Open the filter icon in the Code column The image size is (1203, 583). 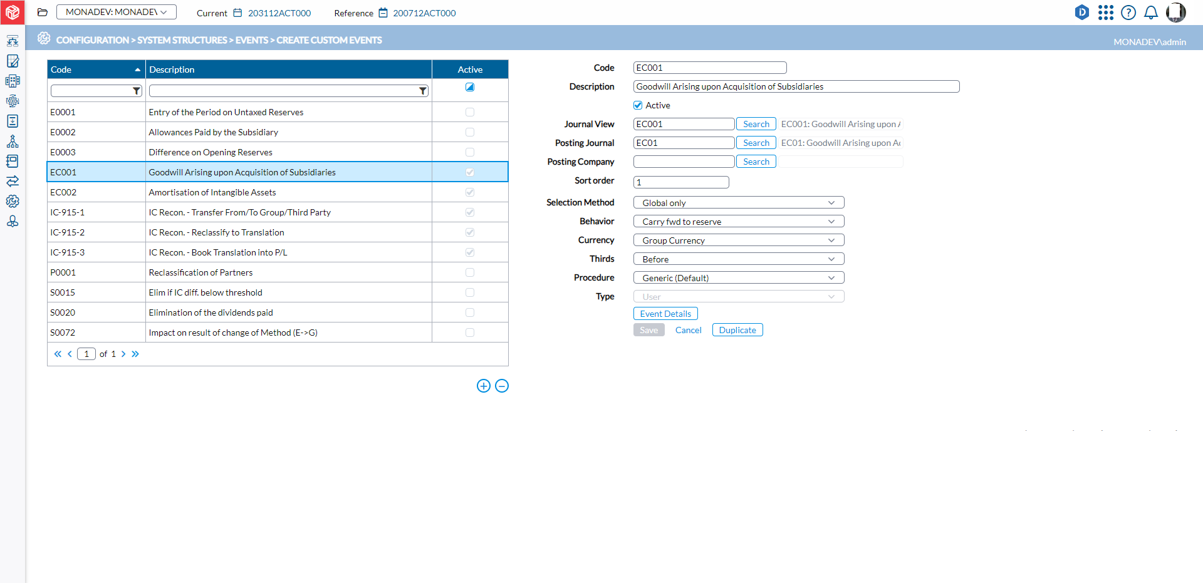pos(137,90)
